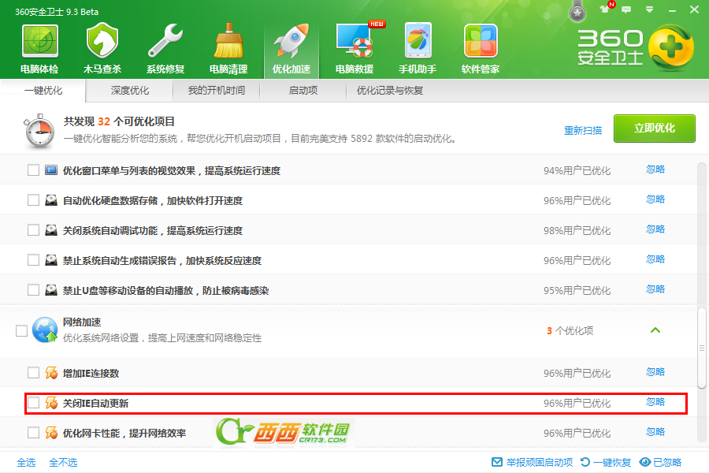
Task: Click 忽略 for 增加IE连接数 row
Action: 655,371
